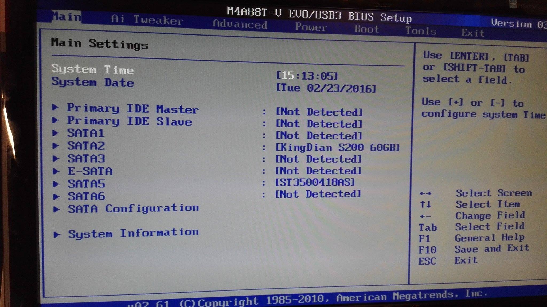Viewport: 547px width, 307px height.
Task: Go to the Tools tab
Action: click(421, 31)
